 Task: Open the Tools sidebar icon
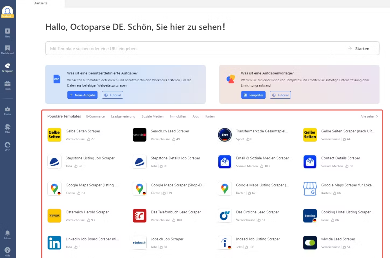coord(8,83)
